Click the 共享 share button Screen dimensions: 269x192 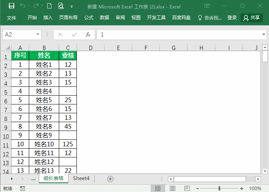[252, 18]
